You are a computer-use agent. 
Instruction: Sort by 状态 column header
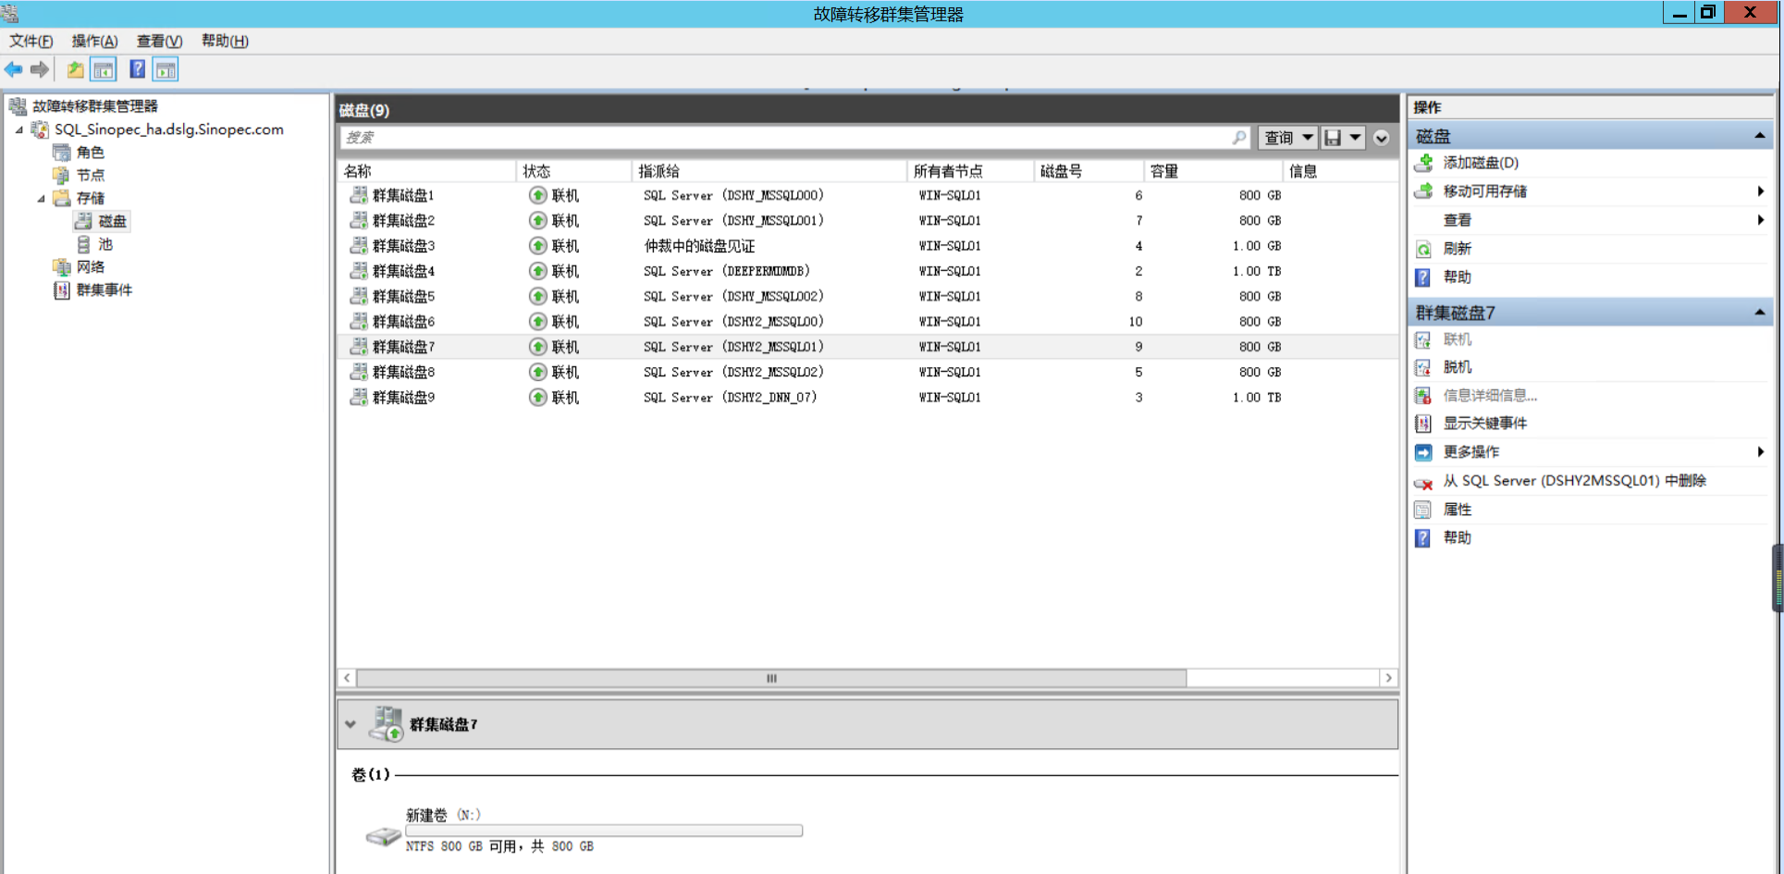click(573, 171)
